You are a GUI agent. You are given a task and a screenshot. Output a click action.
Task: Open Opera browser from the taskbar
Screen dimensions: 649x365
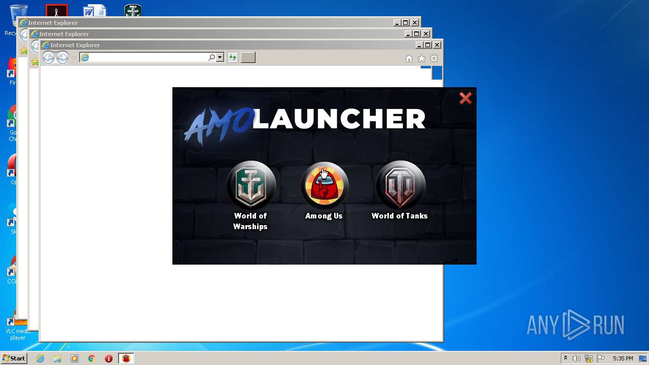point(109,358)
